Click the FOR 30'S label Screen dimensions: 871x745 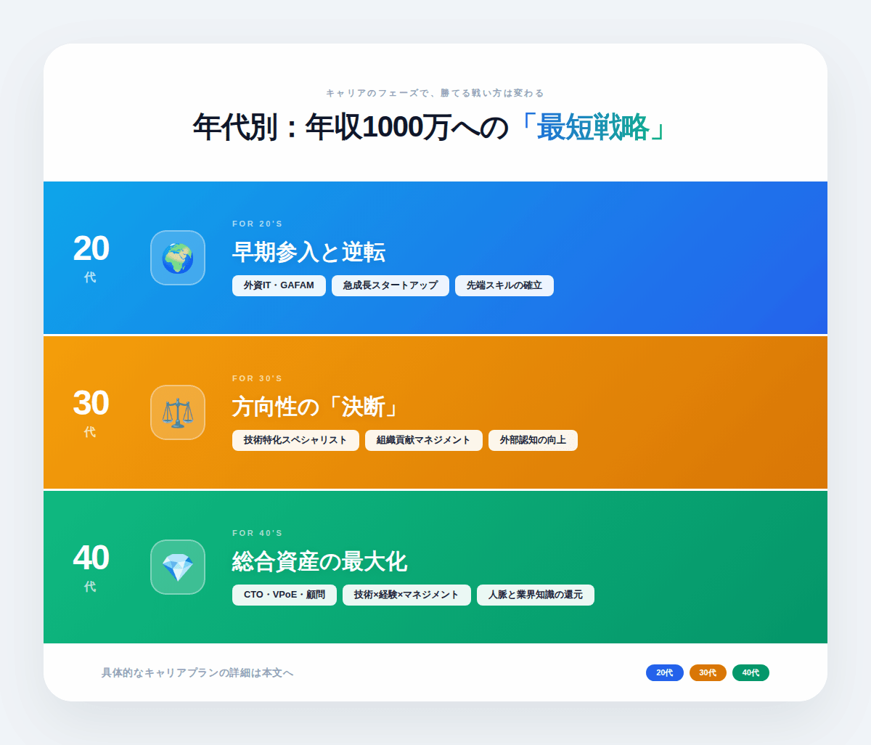[x=258, y=378]
